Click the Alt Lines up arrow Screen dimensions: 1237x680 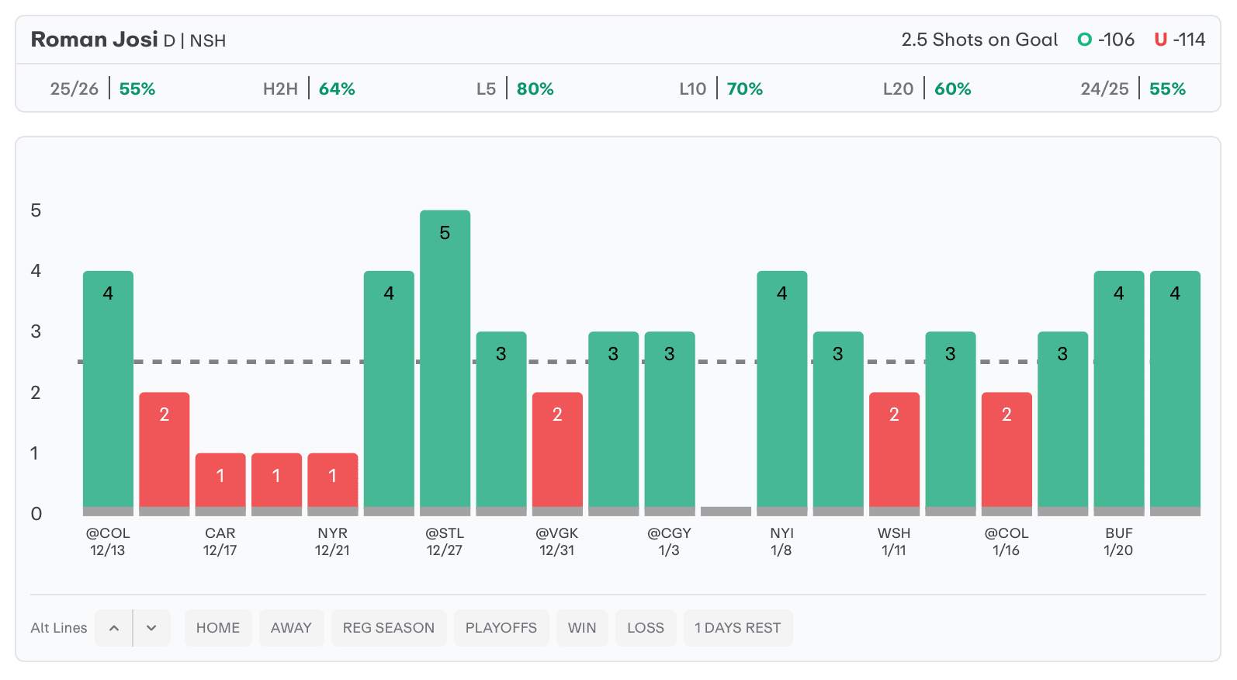pyautogui.click(x=114, y=628)
